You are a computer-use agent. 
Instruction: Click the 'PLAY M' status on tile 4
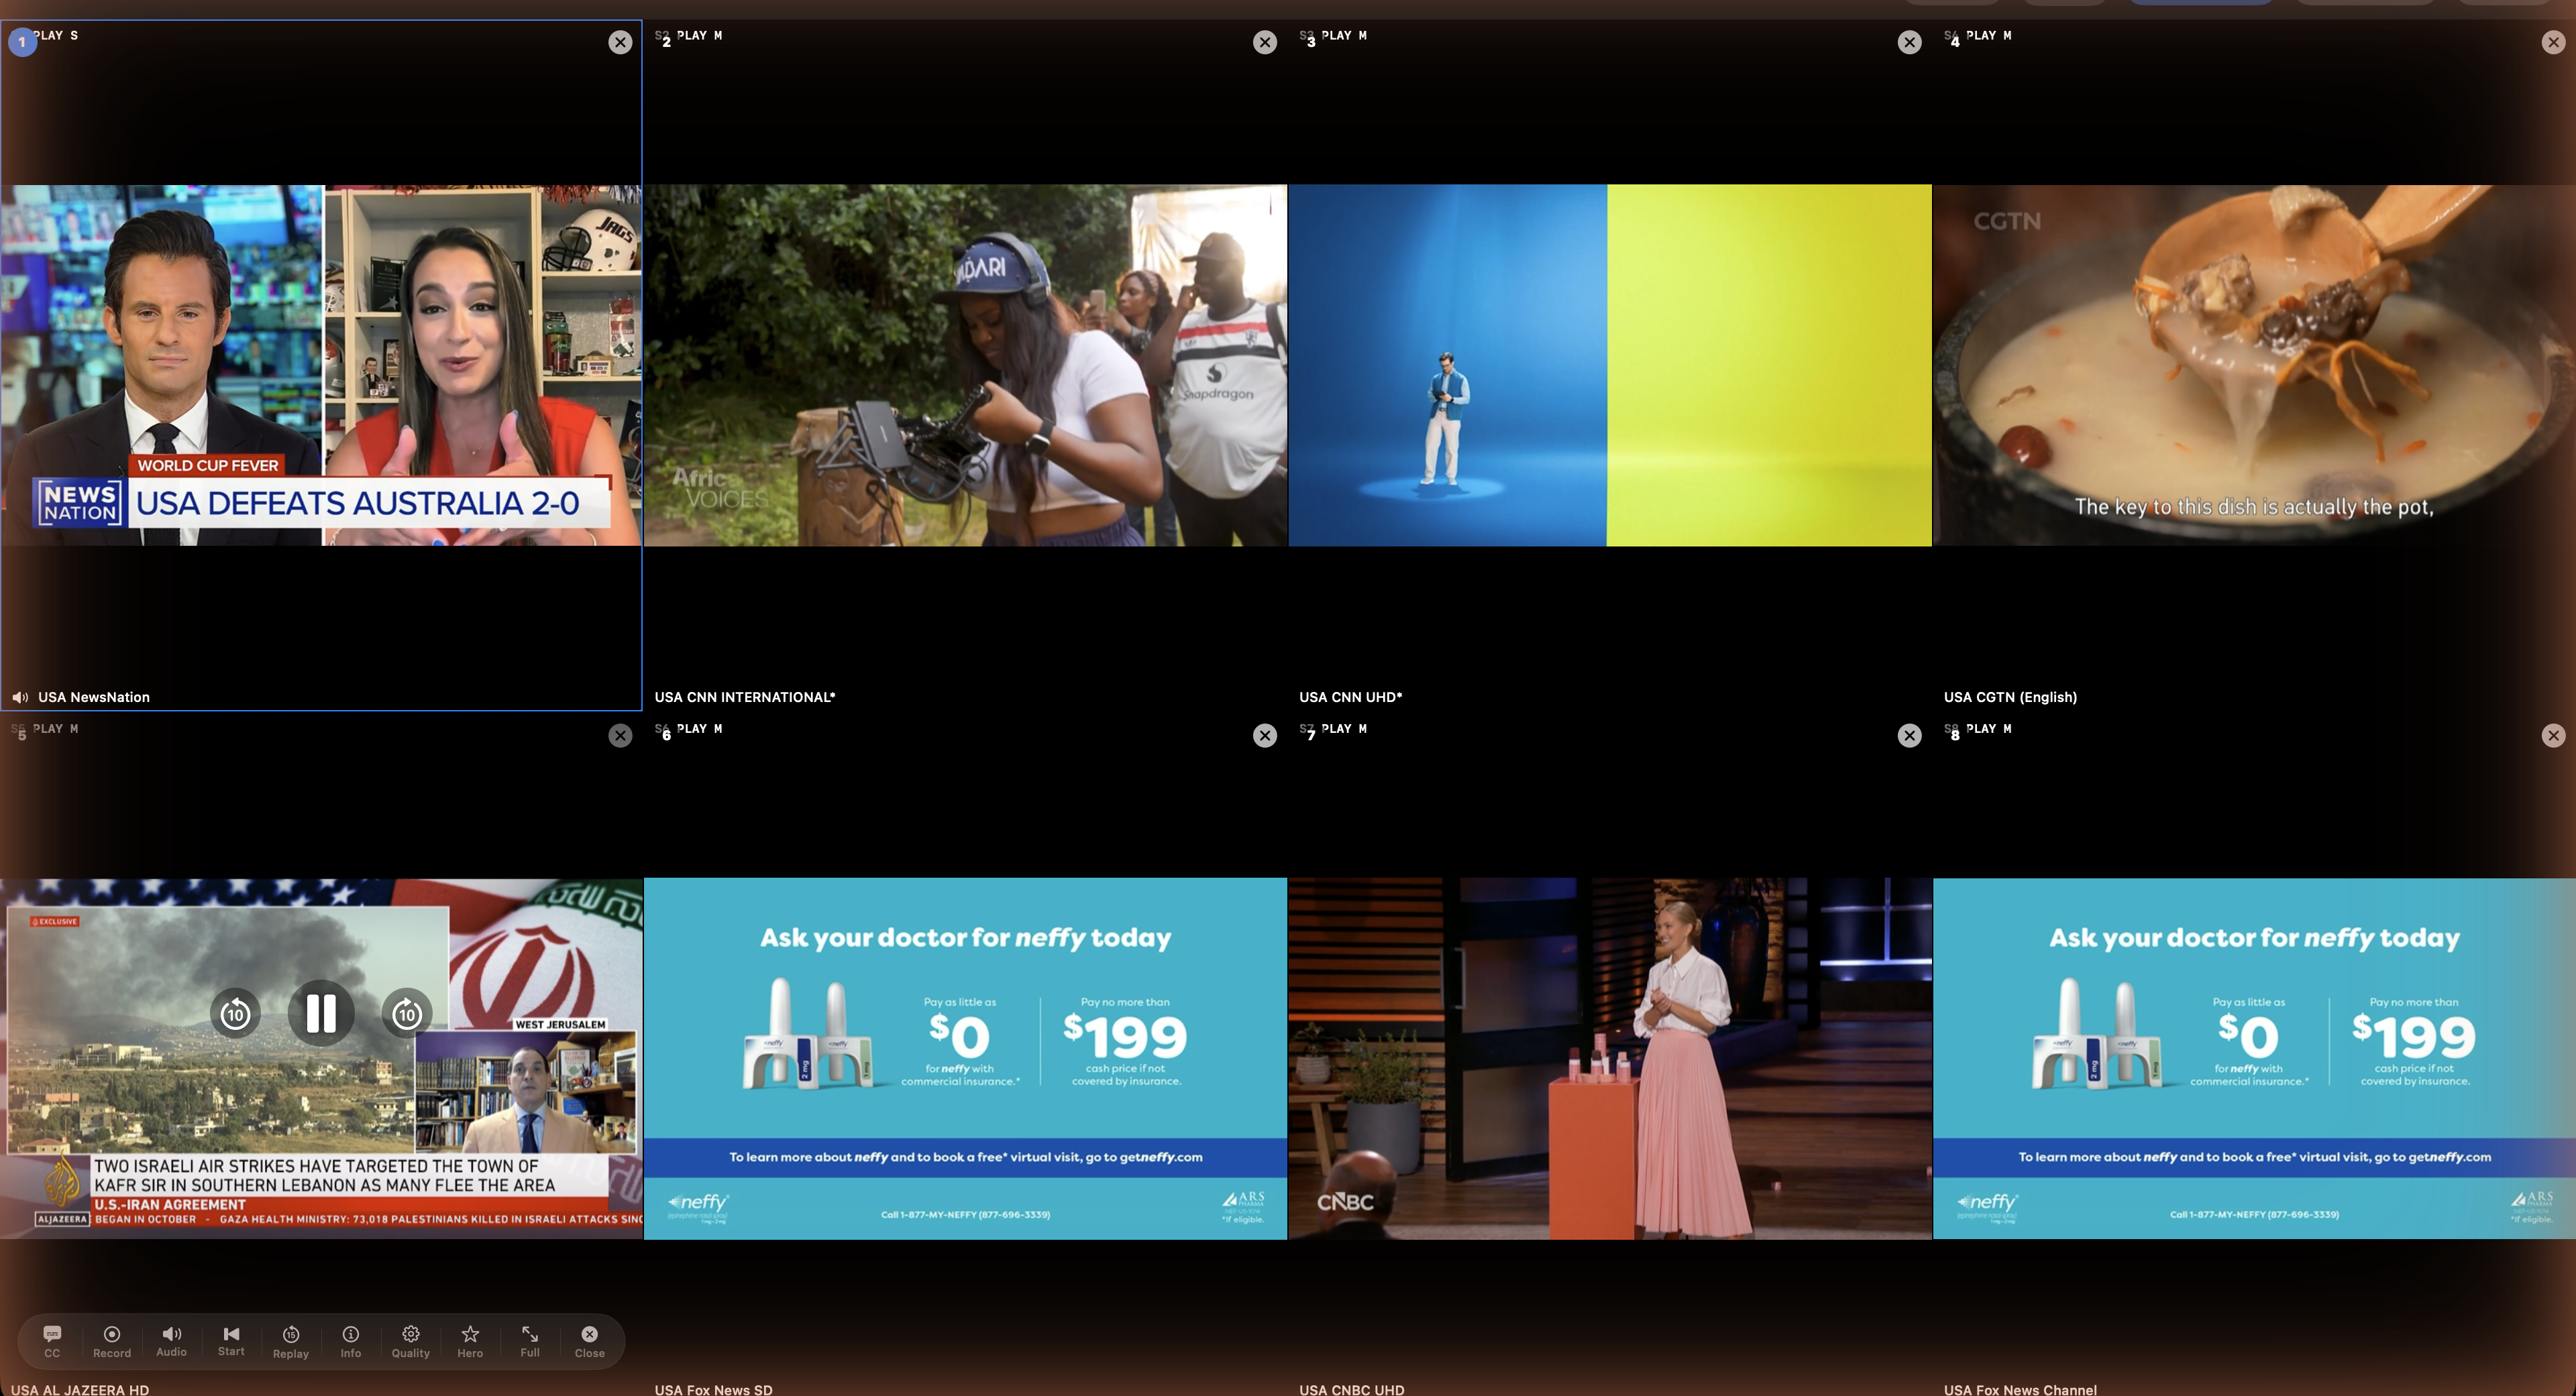tap(1988, 35)
